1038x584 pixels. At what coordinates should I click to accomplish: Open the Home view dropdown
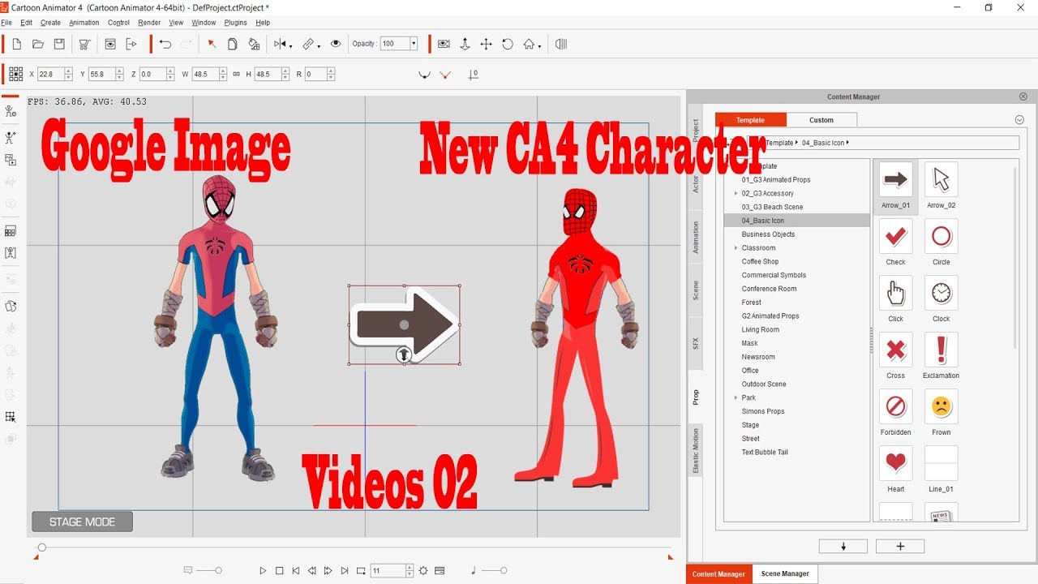coord(533,44)
